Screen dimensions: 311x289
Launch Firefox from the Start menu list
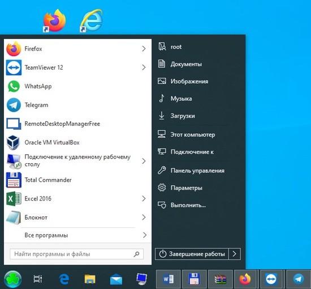point(77,49)
